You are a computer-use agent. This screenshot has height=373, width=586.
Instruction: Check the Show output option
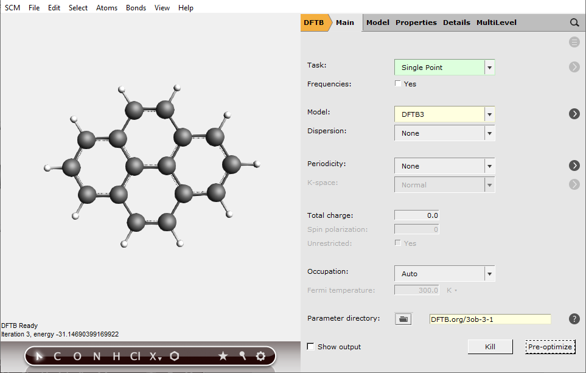(x=310, y=346)
